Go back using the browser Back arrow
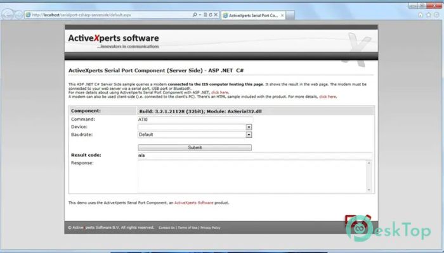 click(x=8, y=14)
